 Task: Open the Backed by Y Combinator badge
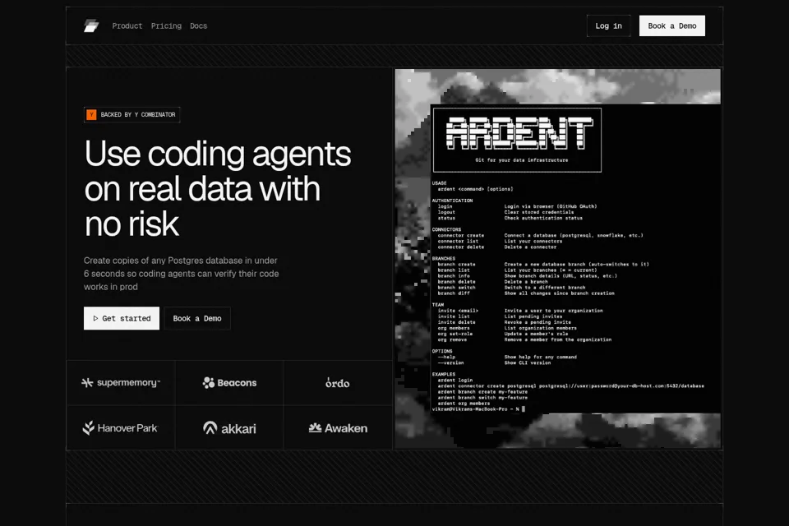pyautogui.click(x=131, y=115)
